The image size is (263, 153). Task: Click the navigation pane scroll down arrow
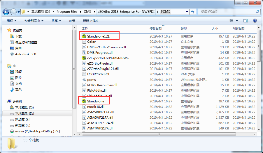pos(74,134)
